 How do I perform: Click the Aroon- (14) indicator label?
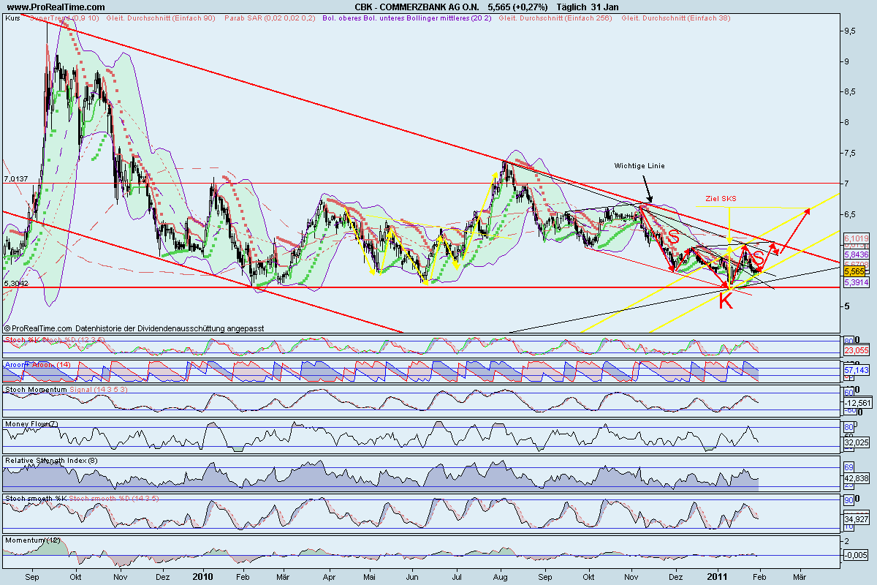click(x=50, y=363)
